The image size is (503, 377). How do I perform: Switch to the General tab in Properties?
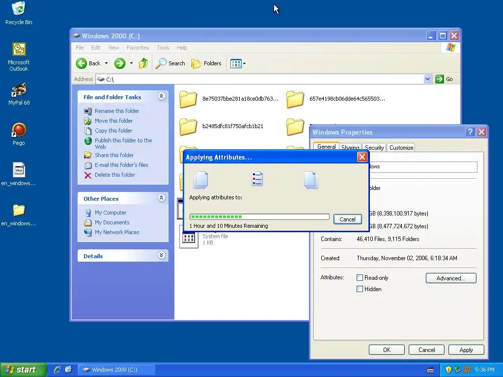(x=326, y=147)
